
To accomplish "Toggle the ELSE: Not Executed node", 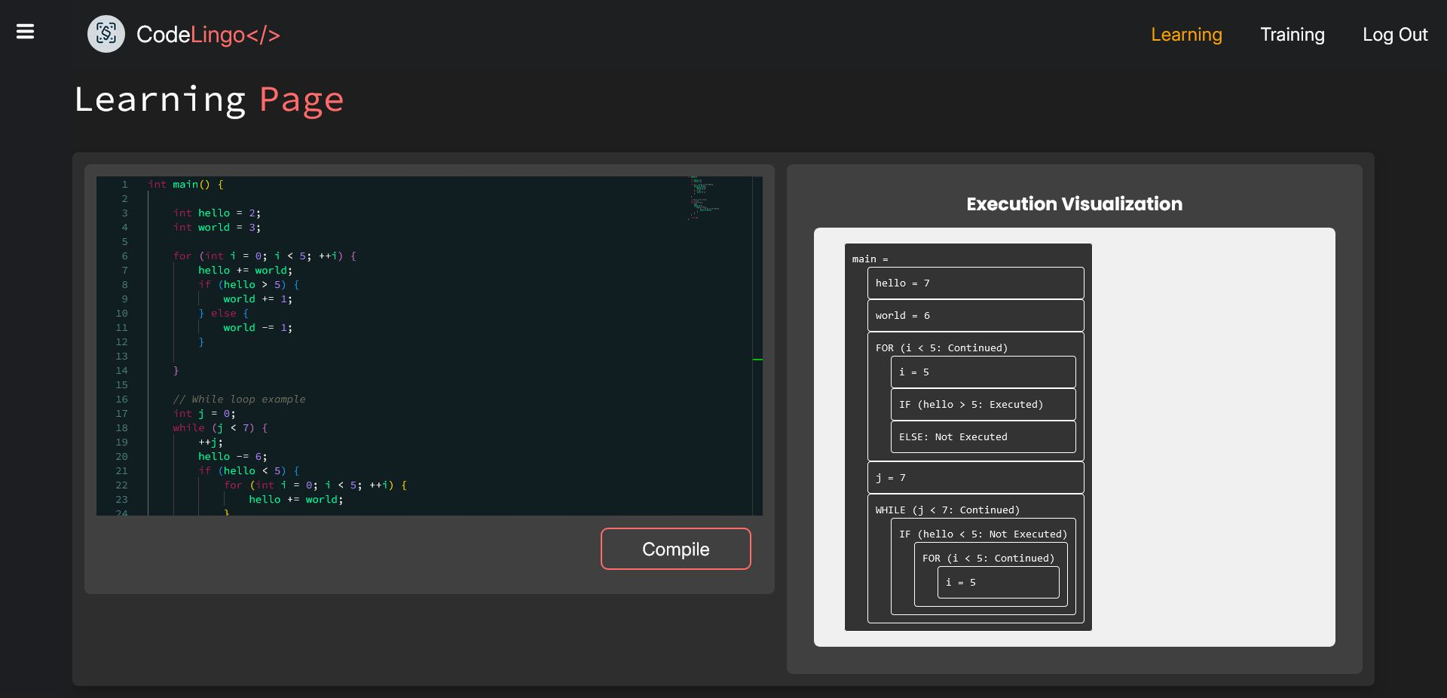I will pos(953,437).
